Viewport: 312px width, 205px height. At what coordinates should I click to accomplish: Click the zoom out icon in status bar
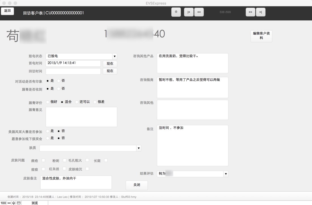[9, 203]
